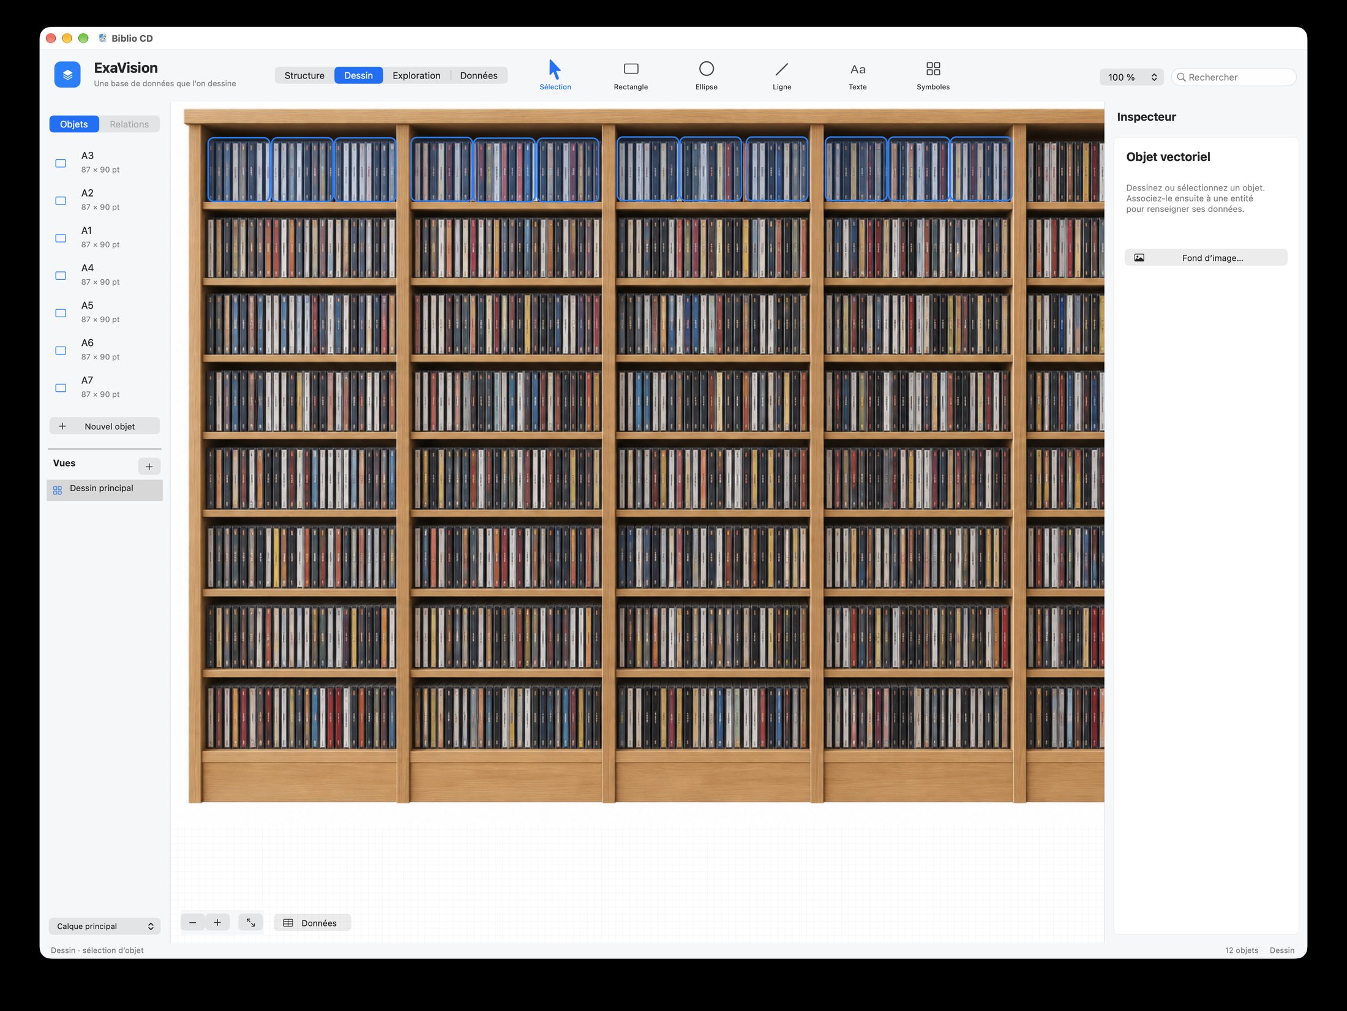
Task: Switch to the Dessin tab
Action: pyautogui.click(x=358, y=75)
